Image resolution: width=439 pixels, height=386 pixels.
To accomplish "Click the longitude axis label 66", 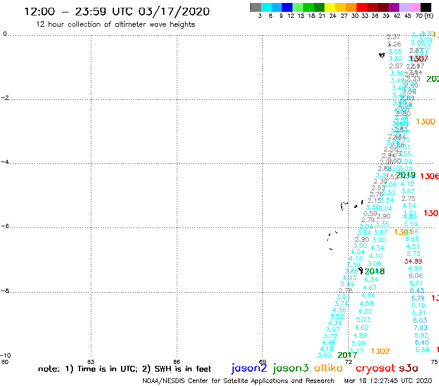I will pyautogui.click(x=177, y=362).
